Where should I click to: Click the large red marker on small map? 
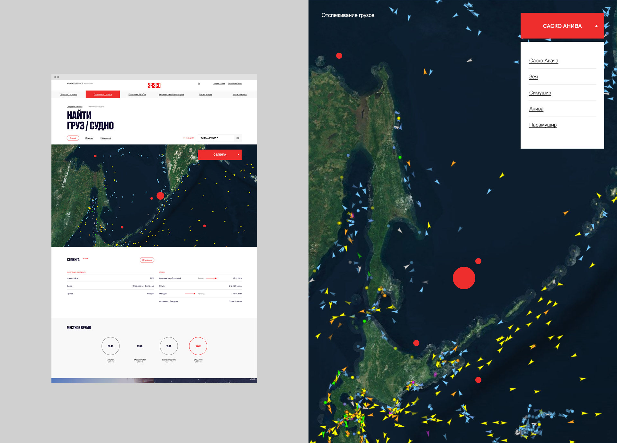tap(160, 195)
